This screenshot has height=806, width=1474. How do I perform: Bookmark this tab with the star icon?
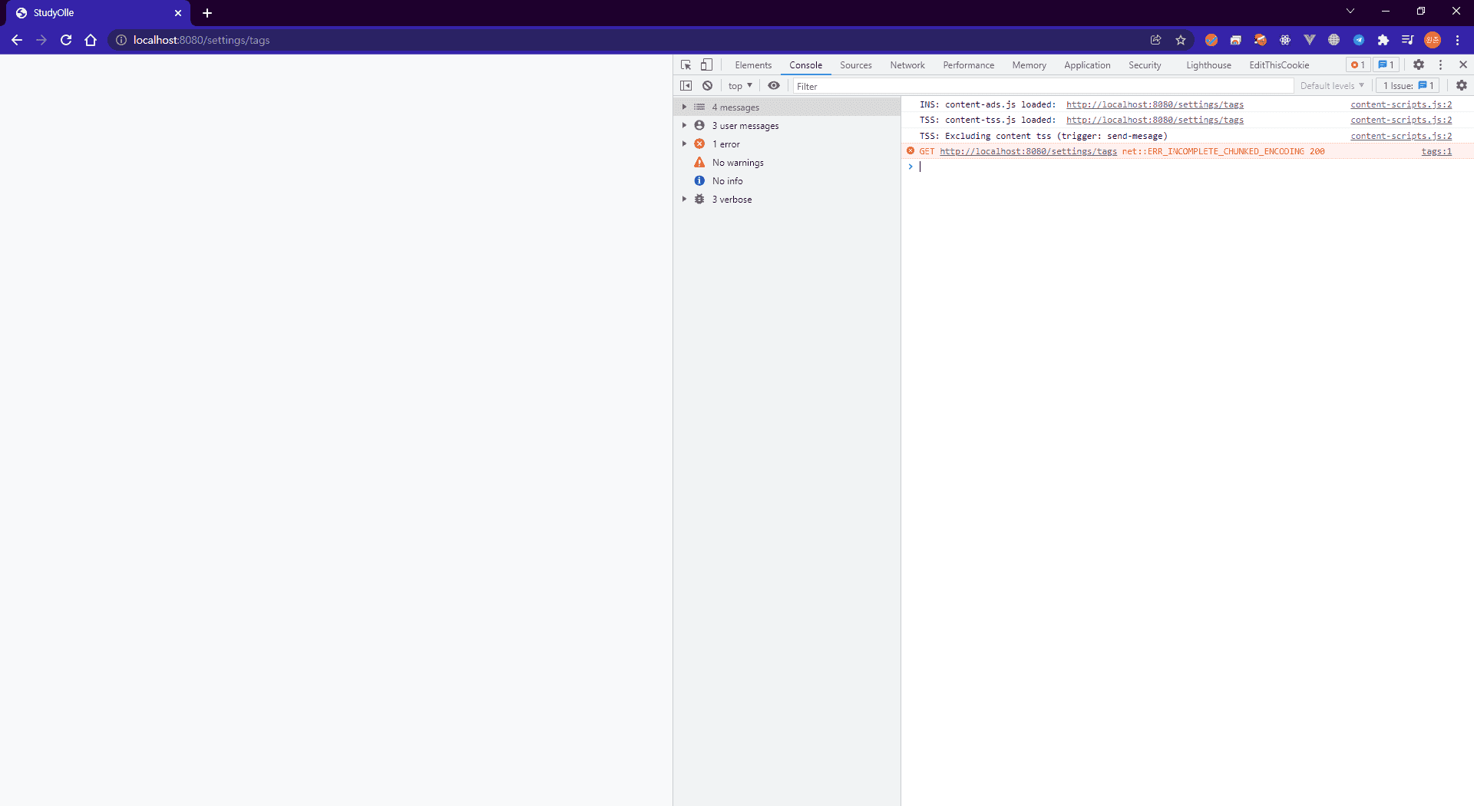tap(1181, 40)
